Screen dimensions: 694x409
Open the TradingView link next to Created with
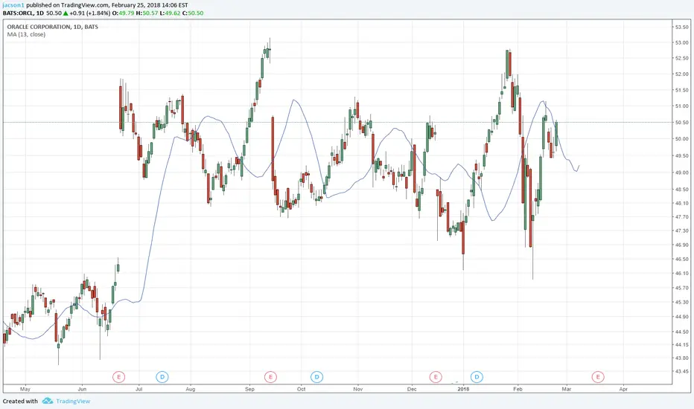[73, 401]
